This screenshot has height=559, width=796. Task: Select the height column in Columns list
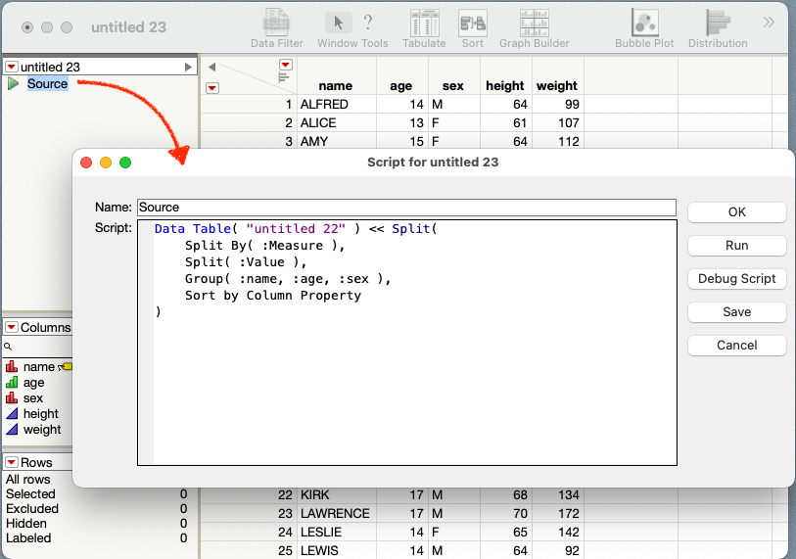(41, 414)
